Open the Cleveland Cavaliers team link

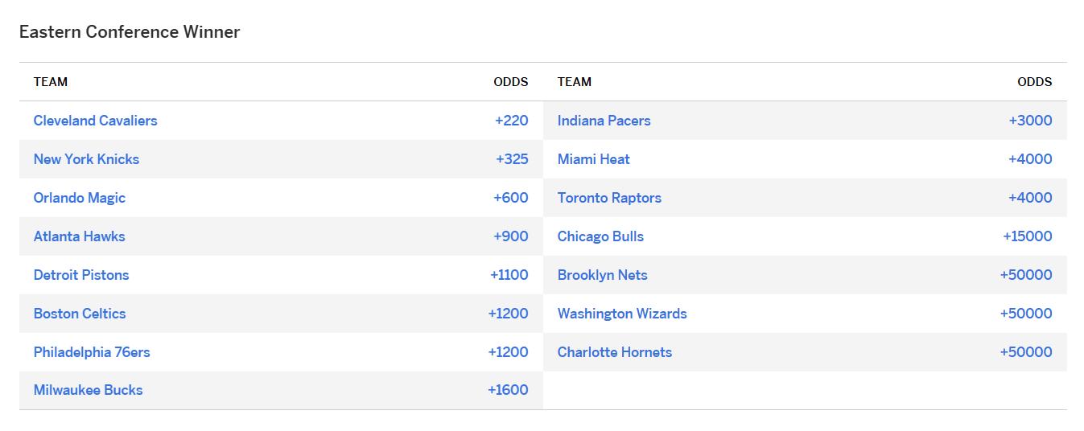click(95, 121)
